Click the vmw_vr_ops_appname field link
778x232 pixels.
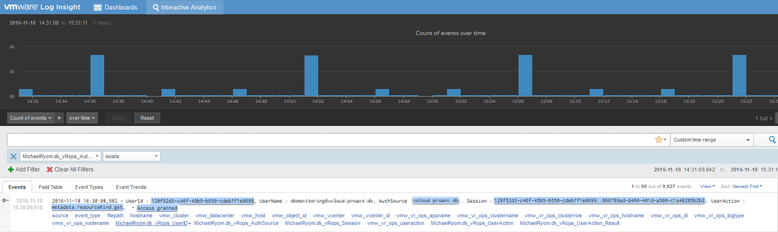click(x=423, y=216)
